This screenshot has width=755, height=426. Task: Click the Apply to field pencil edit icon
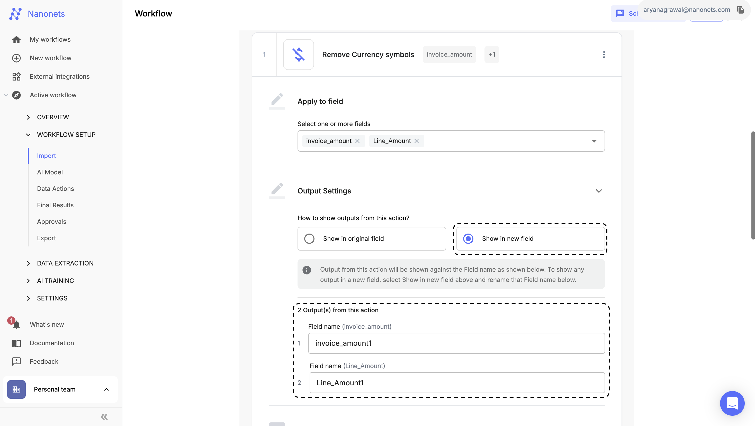[277, 100]
